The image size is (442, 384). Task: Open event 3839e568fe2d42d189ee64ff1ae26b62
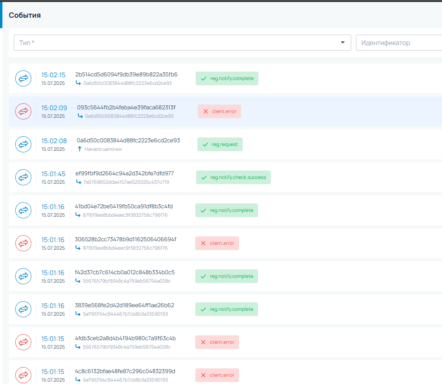point(125,306)
